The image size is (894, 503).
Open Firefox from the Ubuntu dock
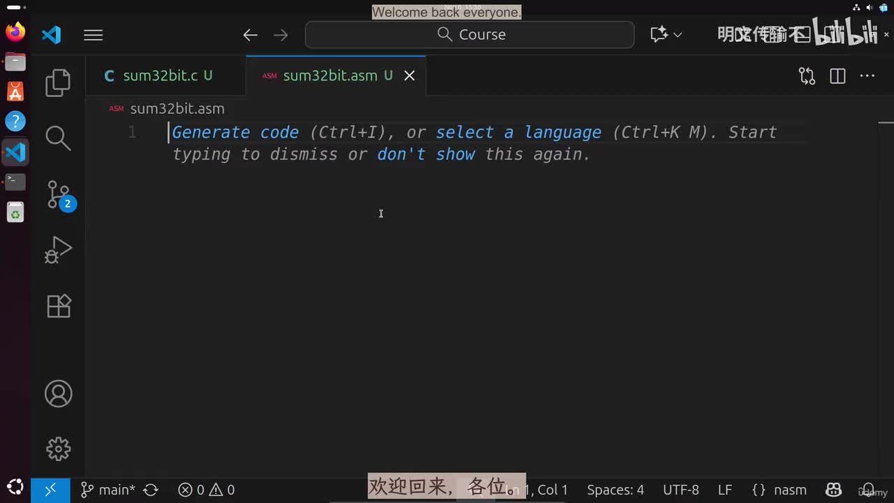click(x=15, y=31)
